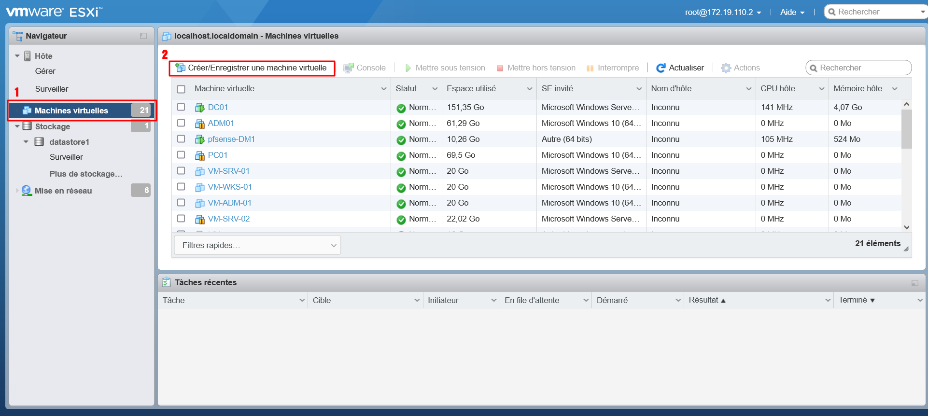Click the Interrompre pause icon
The image size is (928, 416).
pyautogui.click(x=590, y=68)
